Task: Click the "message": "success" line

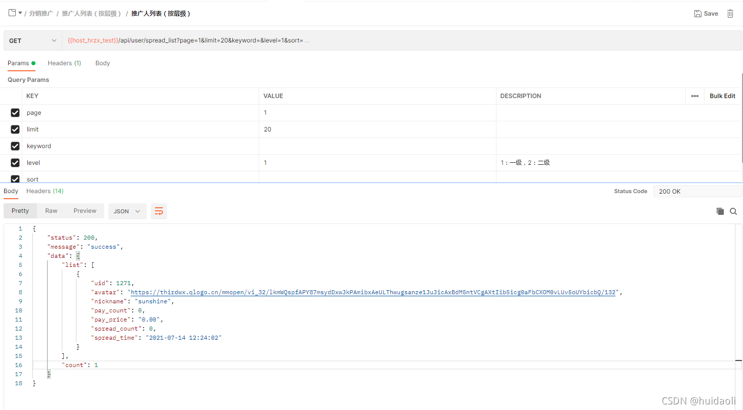Action: tap(85, 247)
